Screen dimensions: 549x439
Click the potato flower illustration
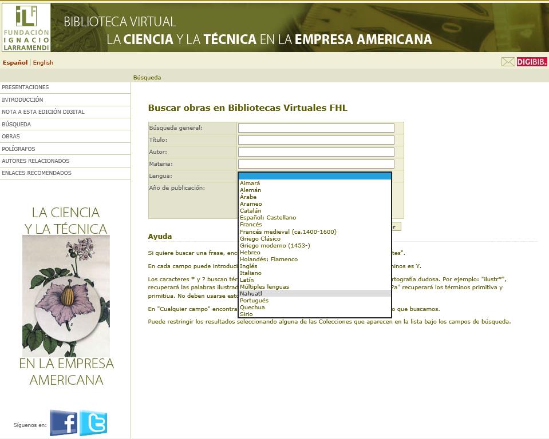66,296
